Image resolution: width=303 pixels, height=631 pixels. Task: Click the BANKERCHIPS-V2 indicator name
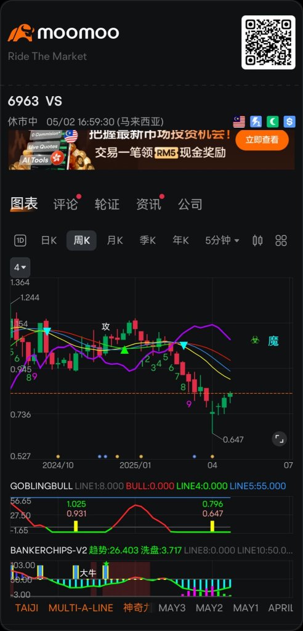(49, 550)
